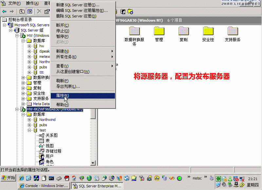Open the 数据转换服务 folder in the right pane

pyautogui.click(x=134, y=36)
